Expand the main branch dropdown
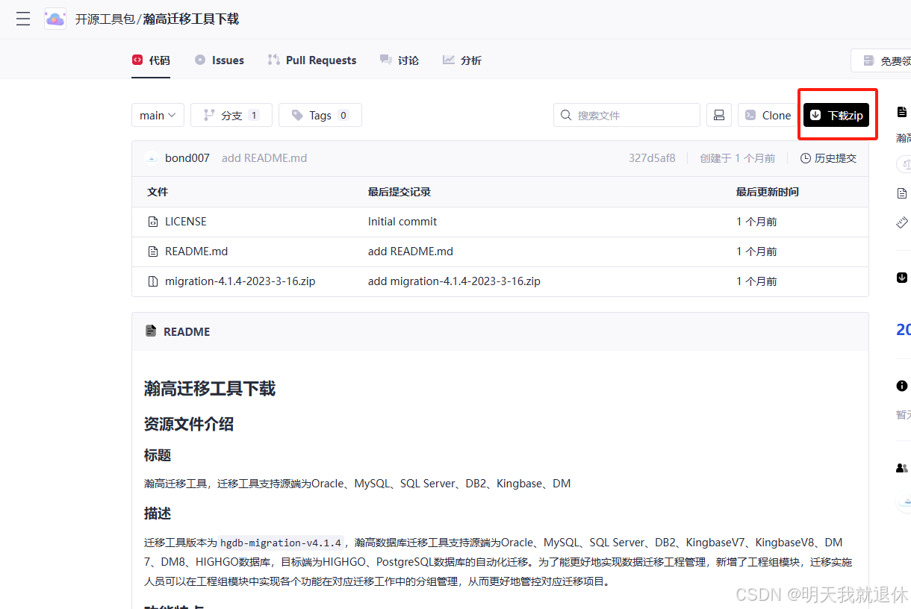Screen dimensions: 911x609 point(158,115)
